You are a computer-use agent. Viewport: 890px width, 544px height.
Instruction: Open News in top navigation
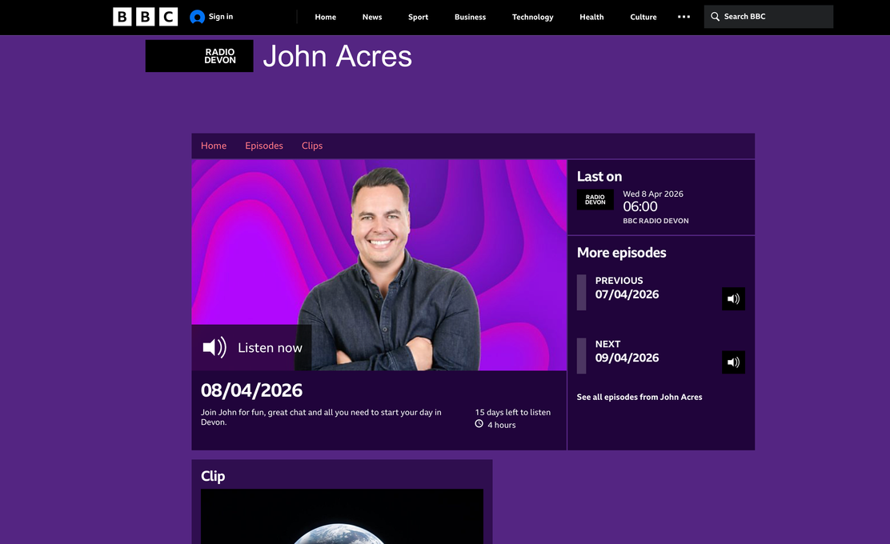point(372,17)
